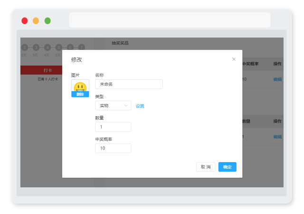
Task: Click the 修改 dialog title
Action: (x=76, y=59)
